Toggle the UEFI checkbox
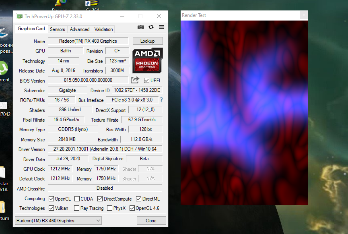Viewport: 348px width, 234px height. point(146,81)
